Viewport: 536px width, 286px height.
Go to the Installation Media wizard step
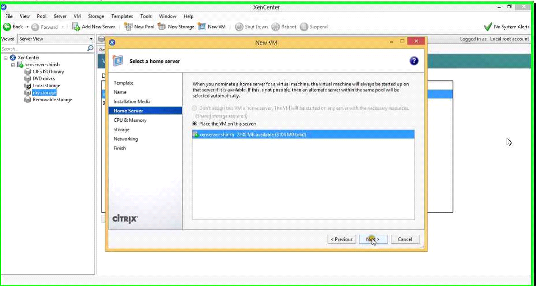pos(132,101)
